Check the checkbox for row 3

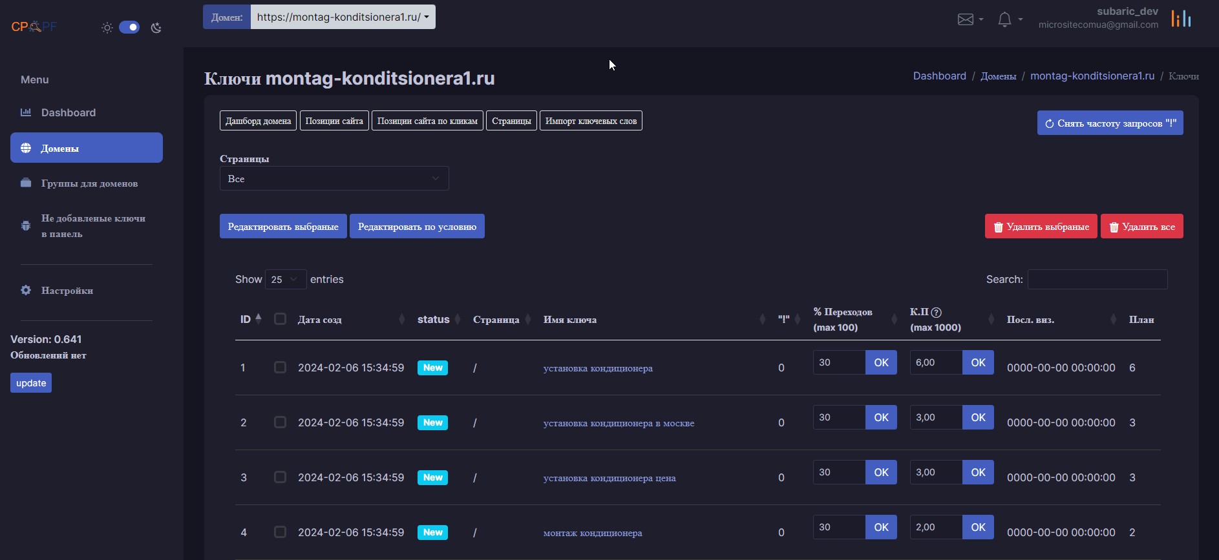pos(280,477)
